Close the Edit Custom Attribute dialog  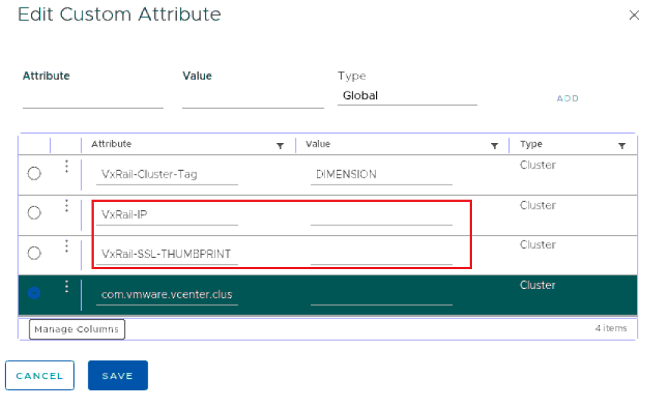tap(634, 15)
